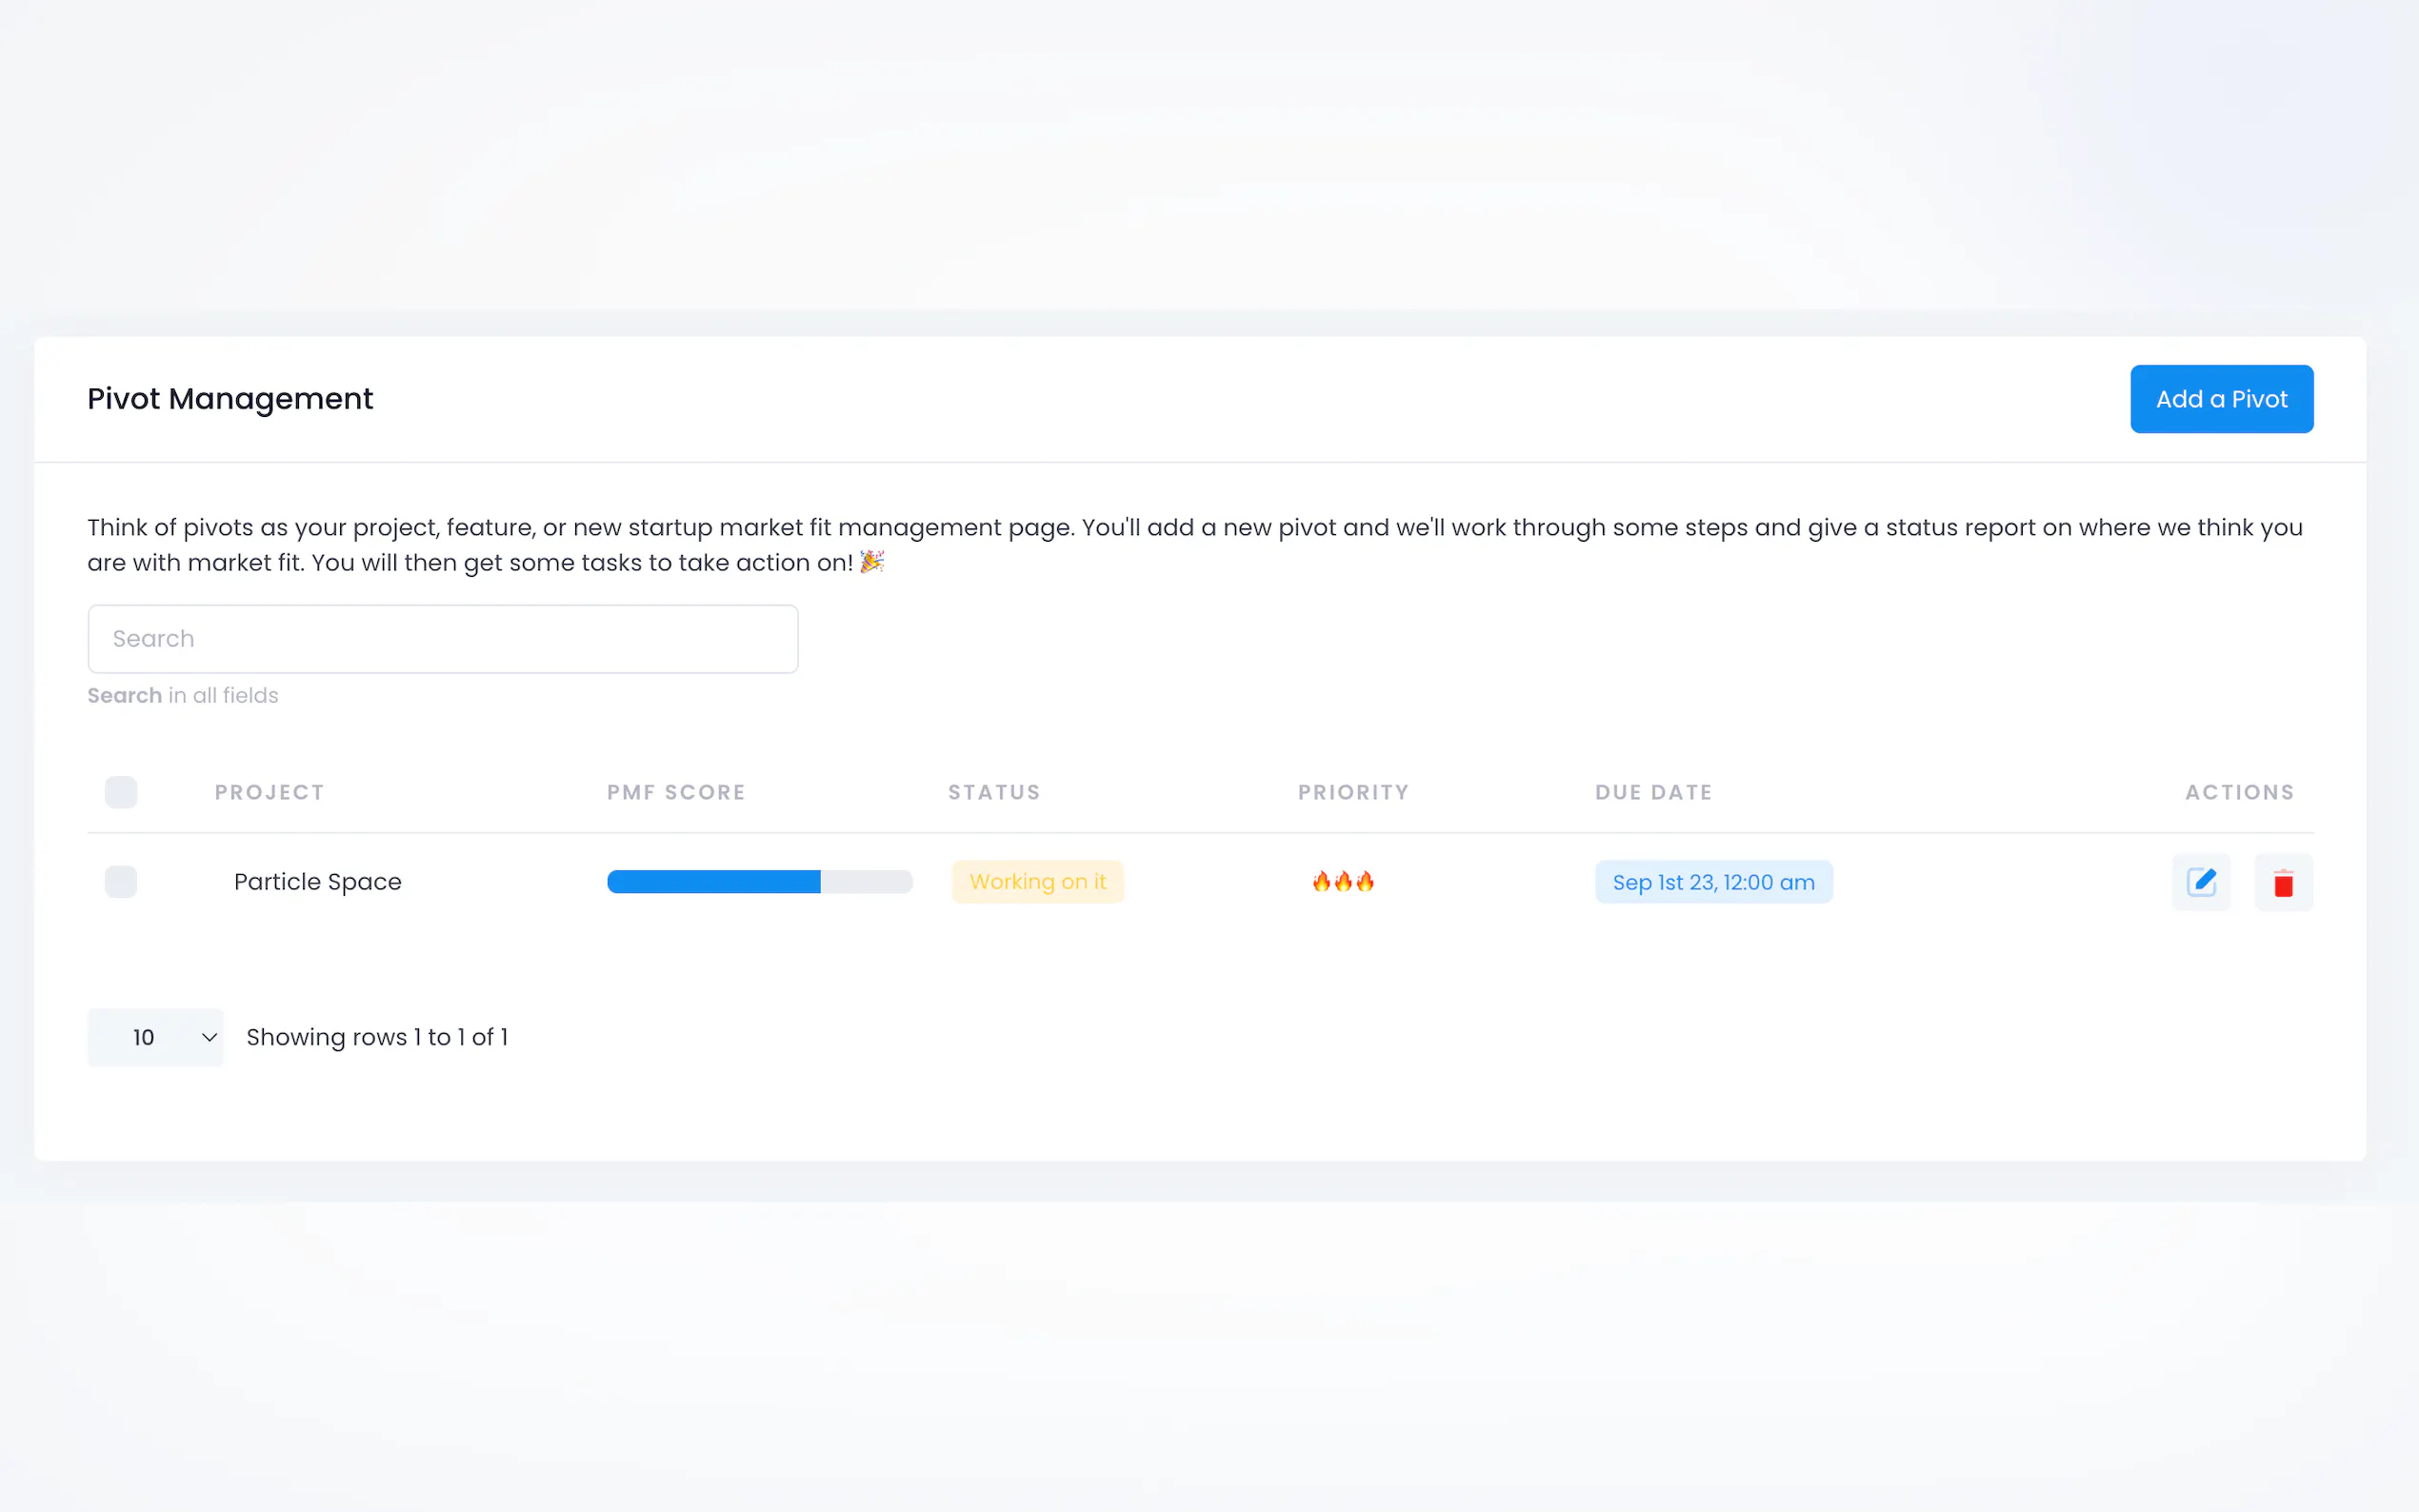
Task: Sort by the PMF SCORE column header
Action: coord(676,792)
